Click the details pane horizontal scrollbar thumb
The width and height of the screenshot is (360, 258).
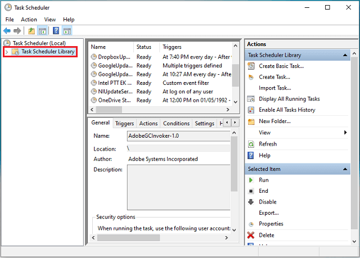pos(128,238)
